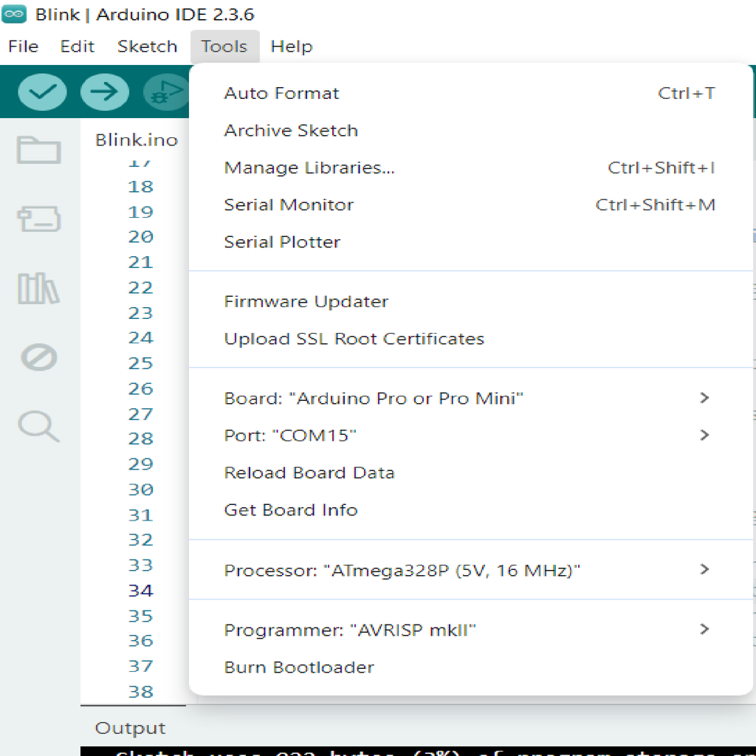This screenshot has width=756, height=756.
Task: Click the Arduino logo in title bar
Action: [14, 14]
